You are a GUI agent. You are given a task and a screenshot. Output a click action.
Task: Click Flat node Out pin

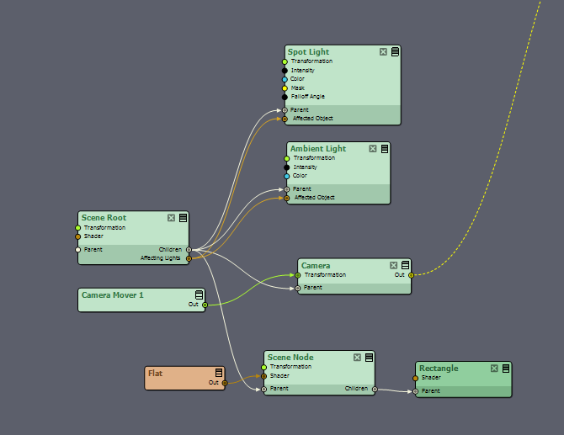click(x=225, y=383)
